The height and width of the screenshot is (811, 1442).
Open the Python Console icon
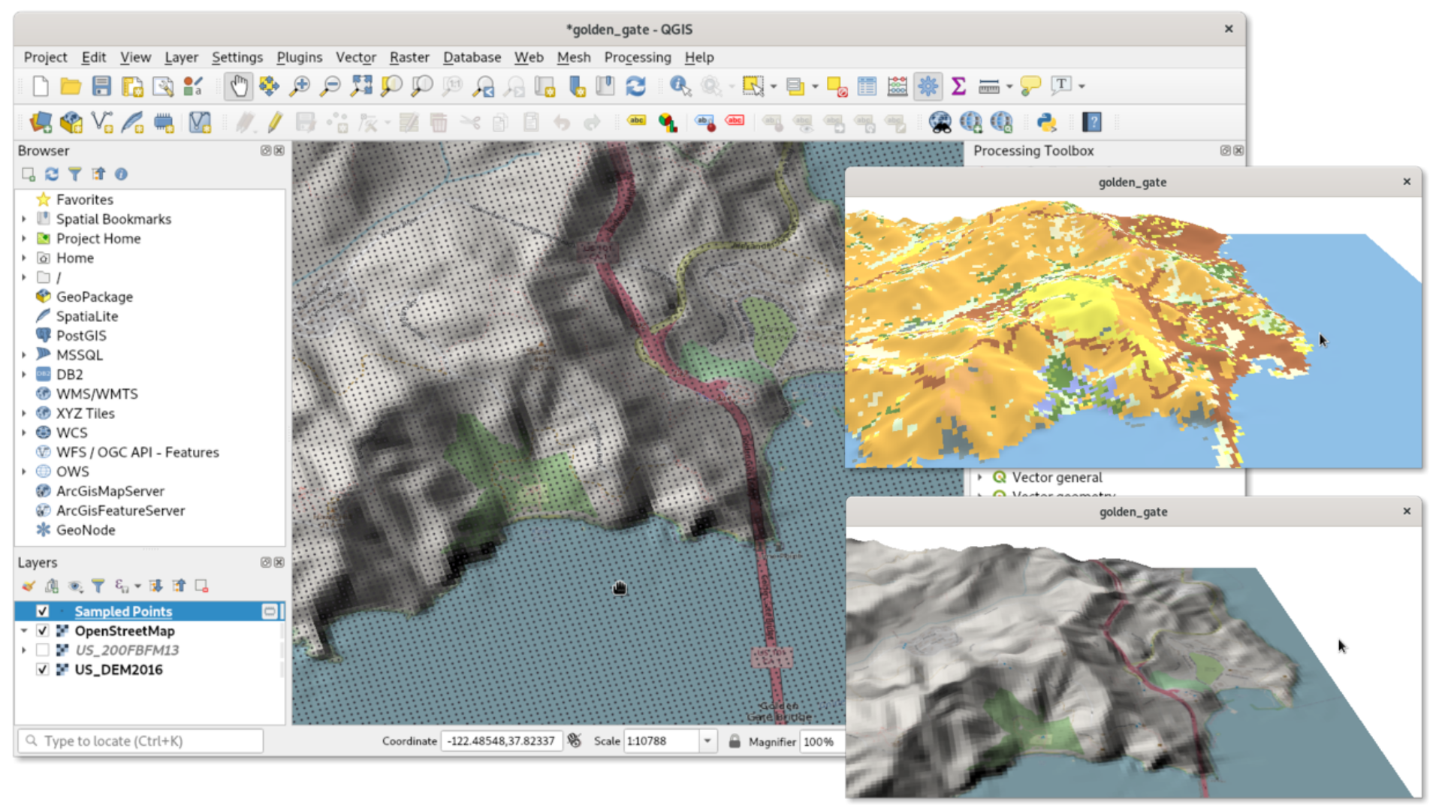pyautogui.click(x=1046, y=122)
